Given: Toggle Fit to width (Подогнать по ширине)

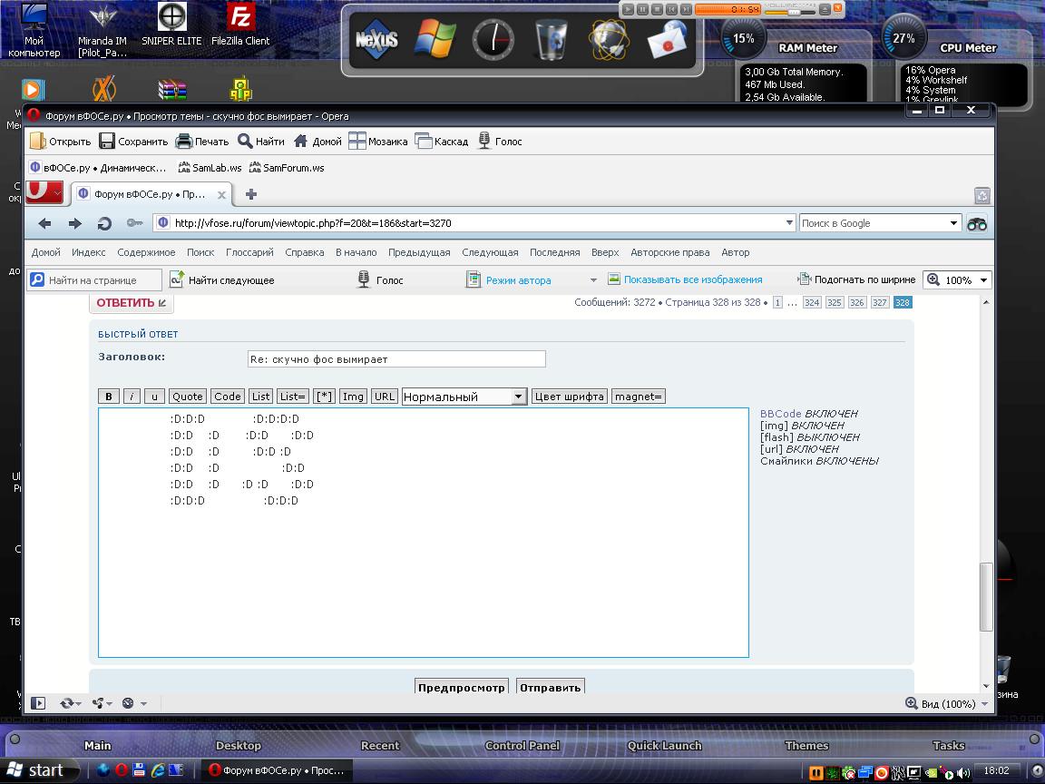Looking at the screenshot, I should (843, 279).
